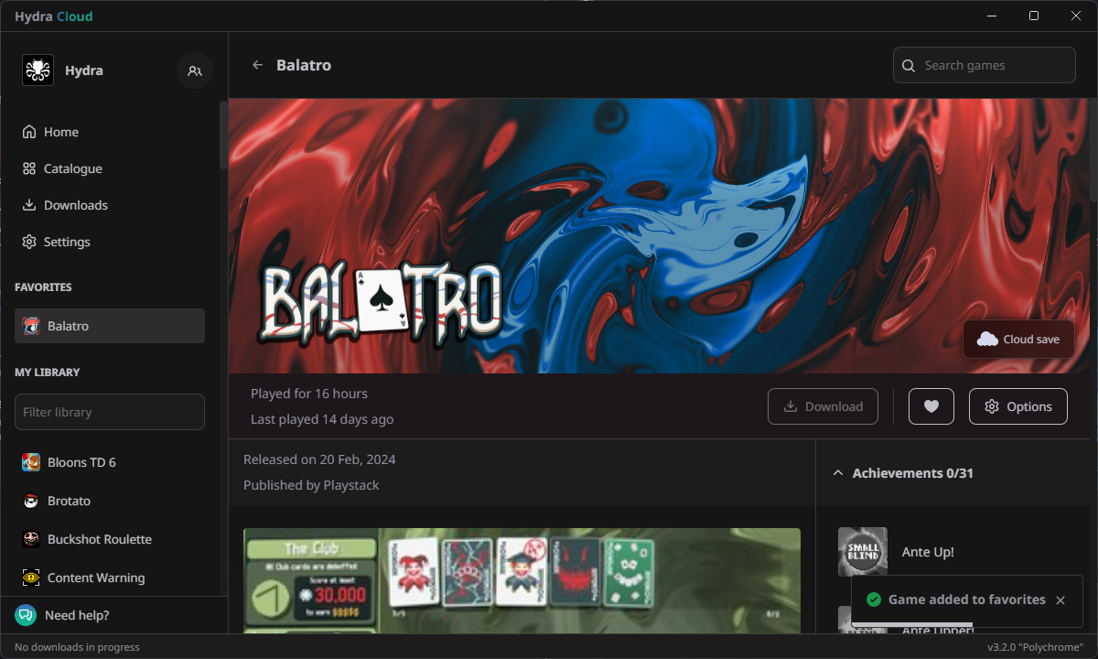1098x659 pixels.
Task: Click the green check toast icon
Action: click(x=874, y=600)
